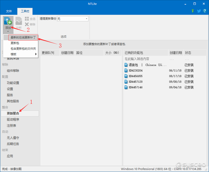Image resolution: width=209 pixels, height=172 pixels.
Task: Click the 完成 - 映像加载 status bar text
Action: [x=12, y=169]
